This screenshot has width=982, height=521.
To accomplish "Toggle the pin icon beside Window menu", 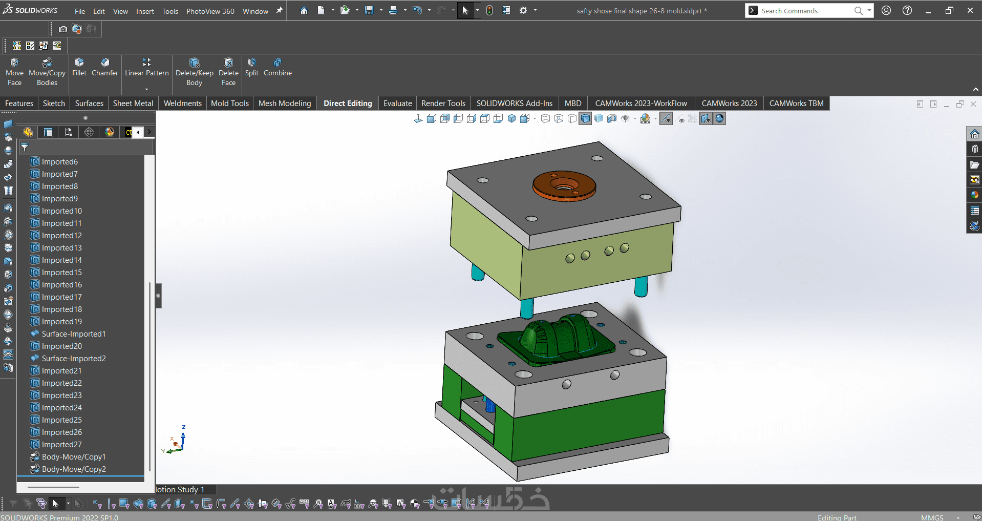I will [280, 11].
